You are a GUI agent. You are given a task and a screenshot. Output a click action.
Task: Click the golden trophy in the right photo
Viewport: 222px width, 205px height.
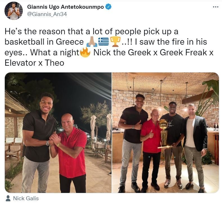(x=164, y=133)
